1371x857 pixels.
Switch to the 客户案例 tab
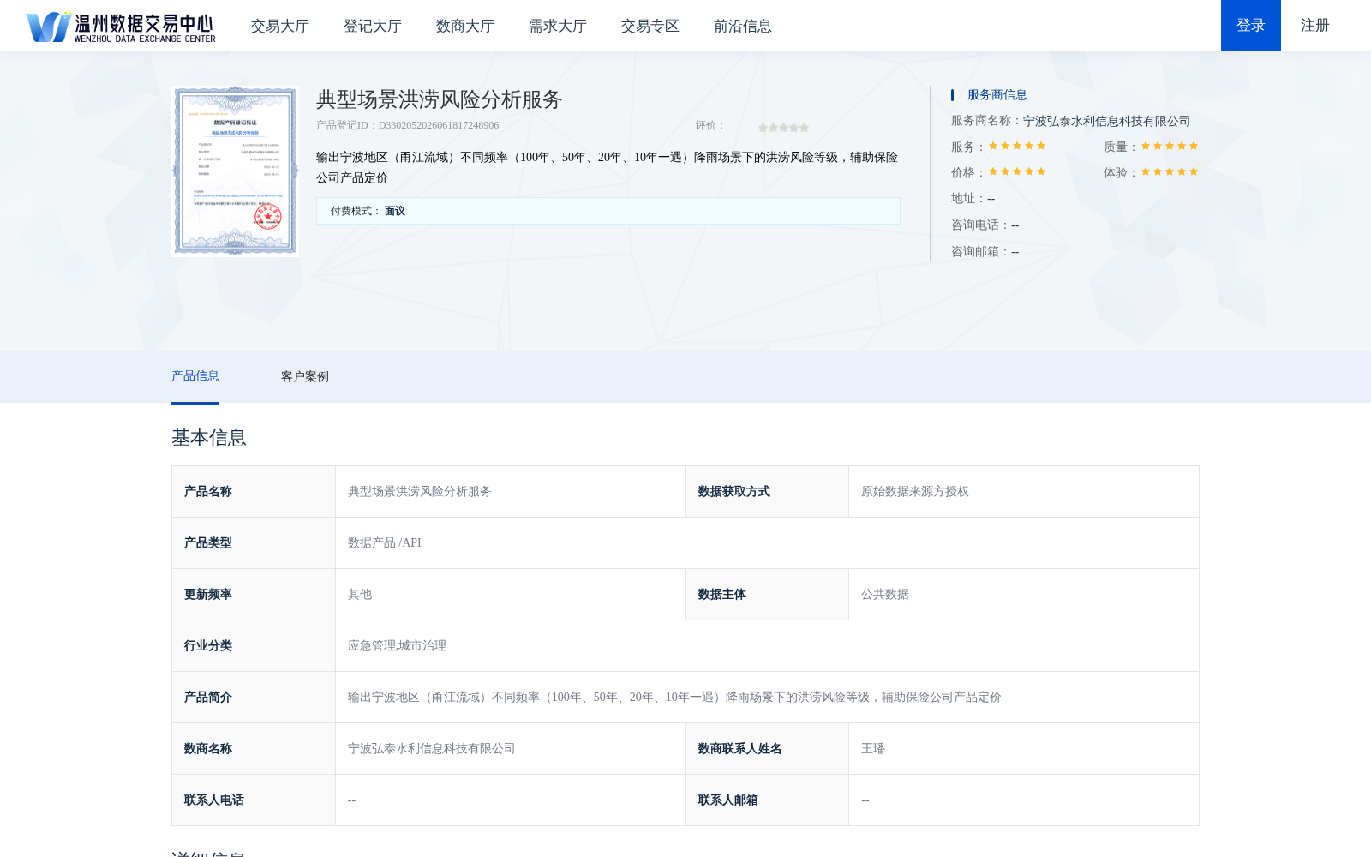tap(305, 376)
